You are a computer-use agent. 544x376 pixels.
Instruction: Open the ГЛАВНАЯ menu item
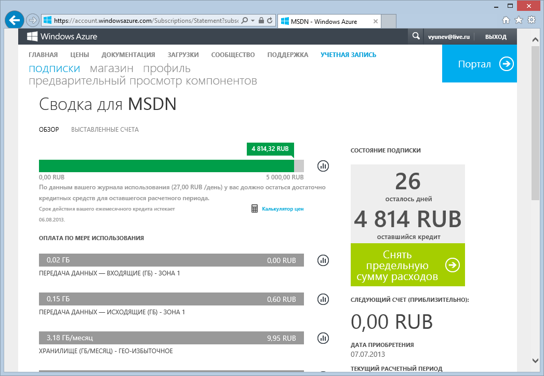click(43, 54)
